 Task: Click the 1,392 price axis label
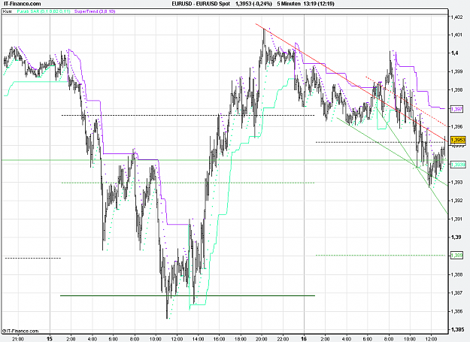click(x=456, y=201)
